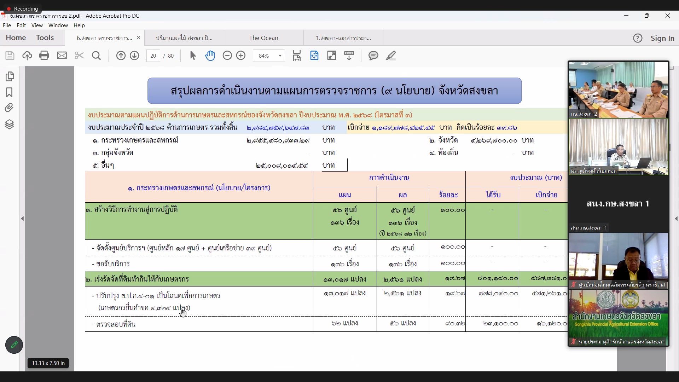Click the Sign In link
Viewport: 679px width, 382px height.
coord(662,38)
